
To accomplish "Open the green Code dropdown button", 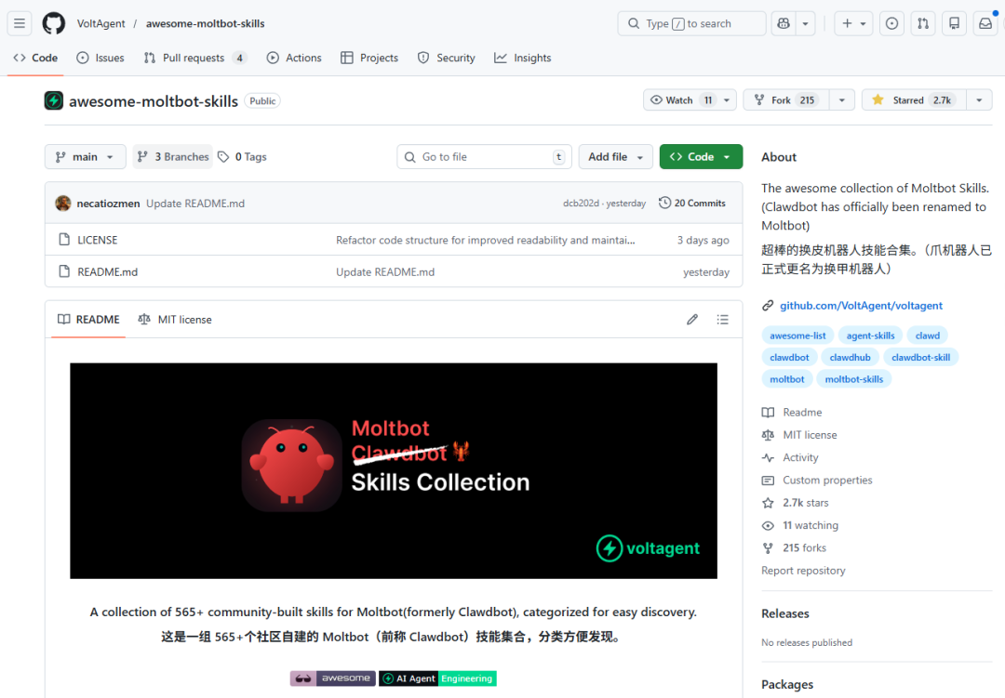I will (x=701, y=157).
